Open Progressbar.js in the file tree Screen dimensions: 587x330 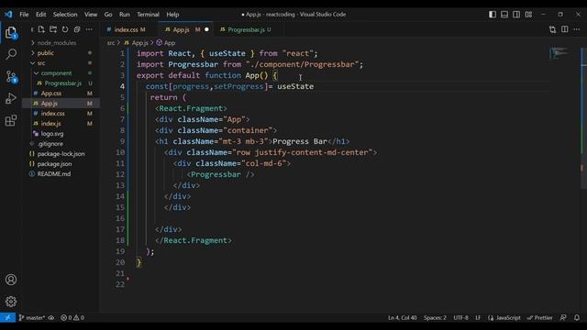pyautogui.click(x=63, y=83)
